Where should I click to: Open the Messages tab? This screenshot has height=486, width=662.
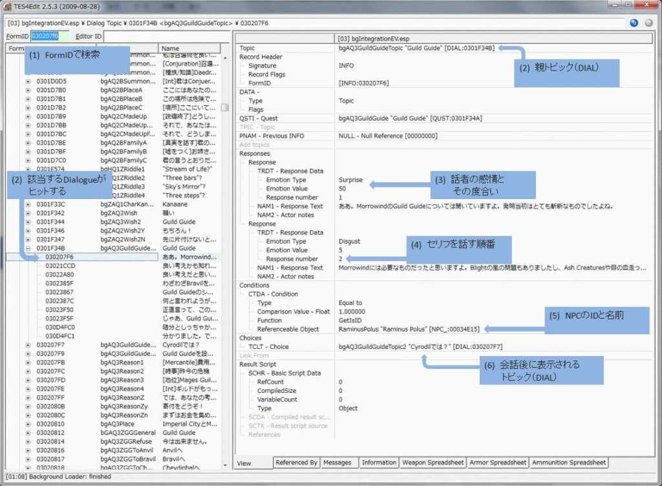point(337,463)
